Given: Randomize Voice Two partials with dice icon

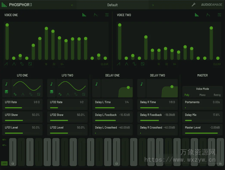Looking at the screenshot, I should [143, 64].
